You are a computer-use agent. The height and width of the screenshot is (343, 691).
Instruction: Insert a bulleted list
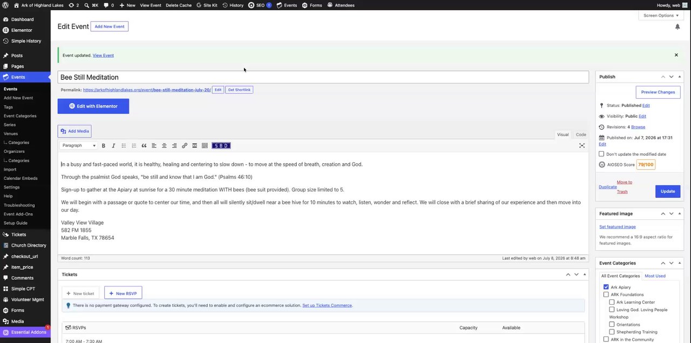(124, 146)
